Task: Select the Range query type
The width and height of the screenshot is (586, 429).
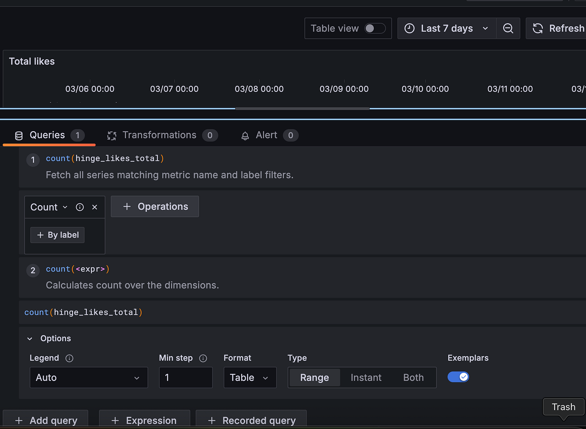Action: (315, 378)
